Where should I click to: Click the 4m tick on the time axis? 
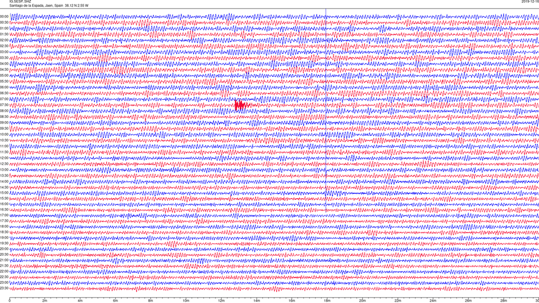80,301
